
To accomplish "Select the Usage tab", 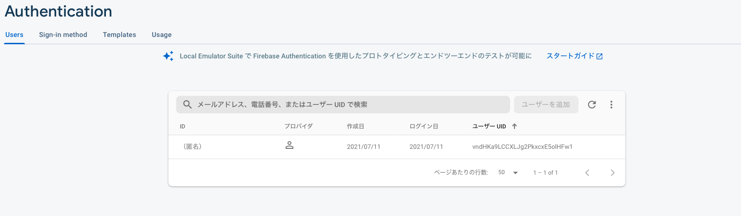I will tap(162, 35).
